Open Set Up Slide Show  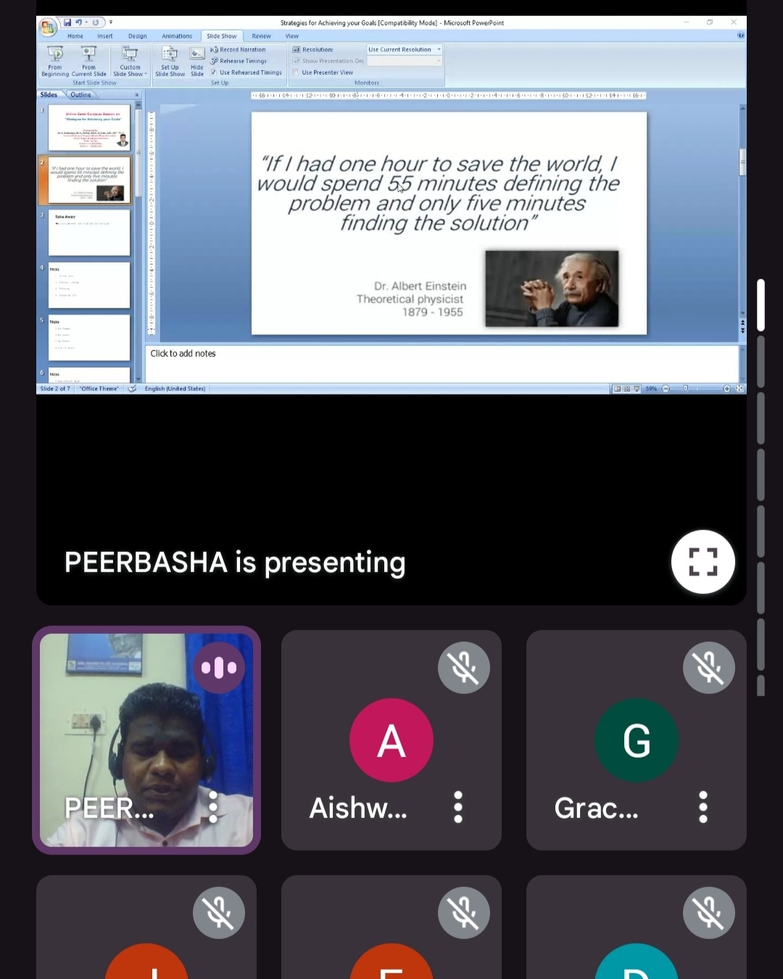point(170,55)
